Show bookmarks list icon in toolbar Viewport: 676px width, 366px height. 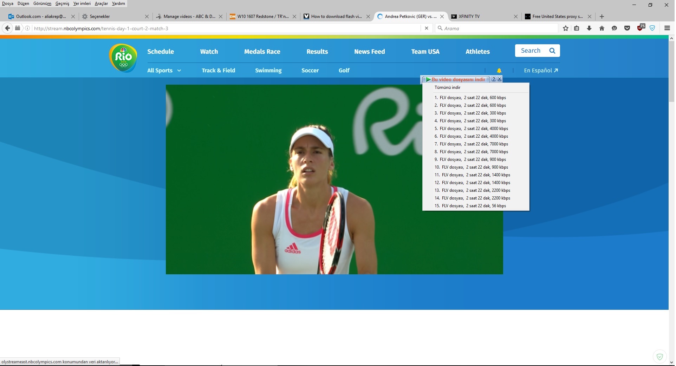[x=577, y=28]
